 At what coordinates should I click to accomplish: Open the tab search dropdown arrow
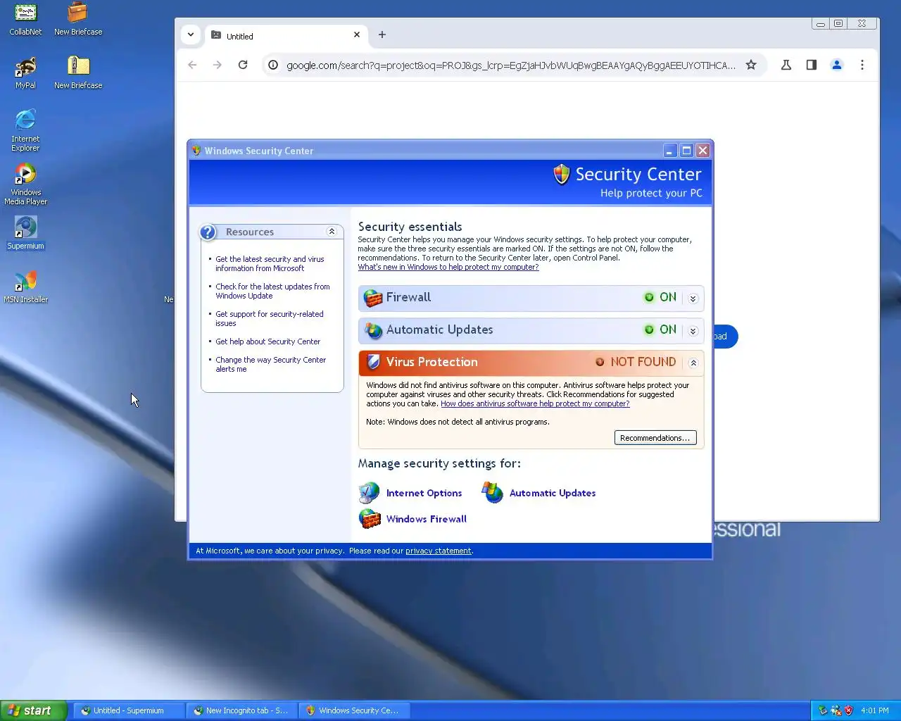[x=191, y=35]
